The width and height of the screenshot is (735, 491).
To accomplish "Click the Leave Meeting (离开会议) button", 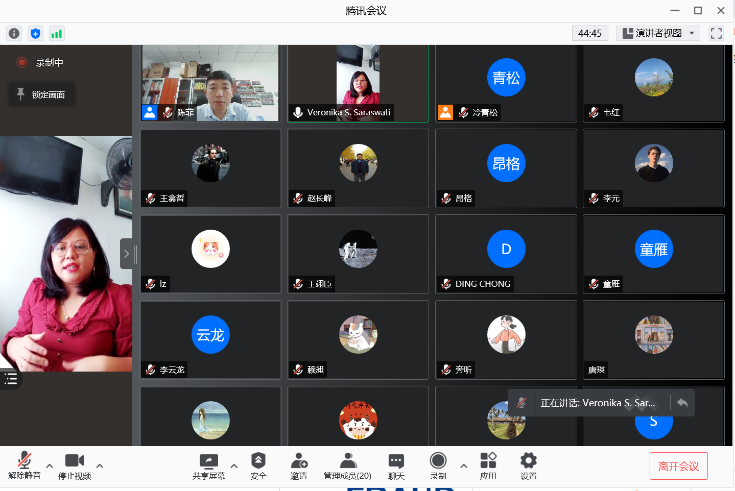I will pyautogui.click(x=678, y=466).
